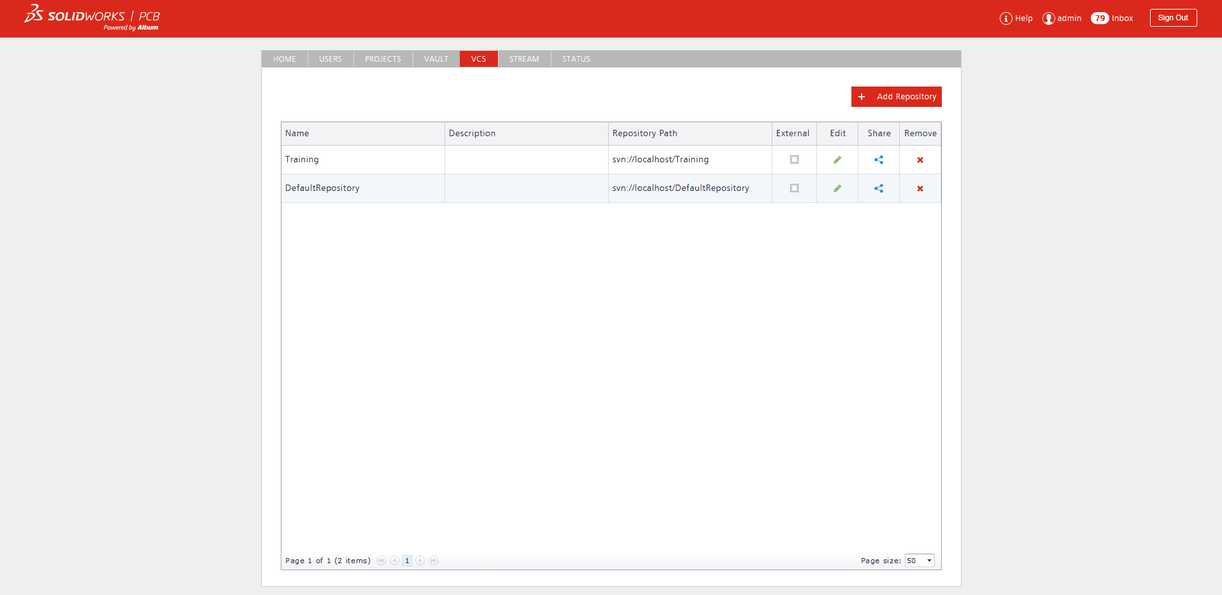Viewport: 1222px width, 595px height.
Task: Toggle External checkbox for Training
Action: (x=794, y=160)
